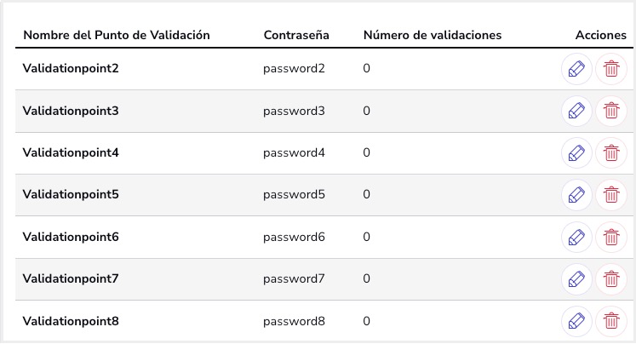Remove Validationpoint3 with the trash icon
The height and width of the screenshot is (344, 636).
point(611,111)
